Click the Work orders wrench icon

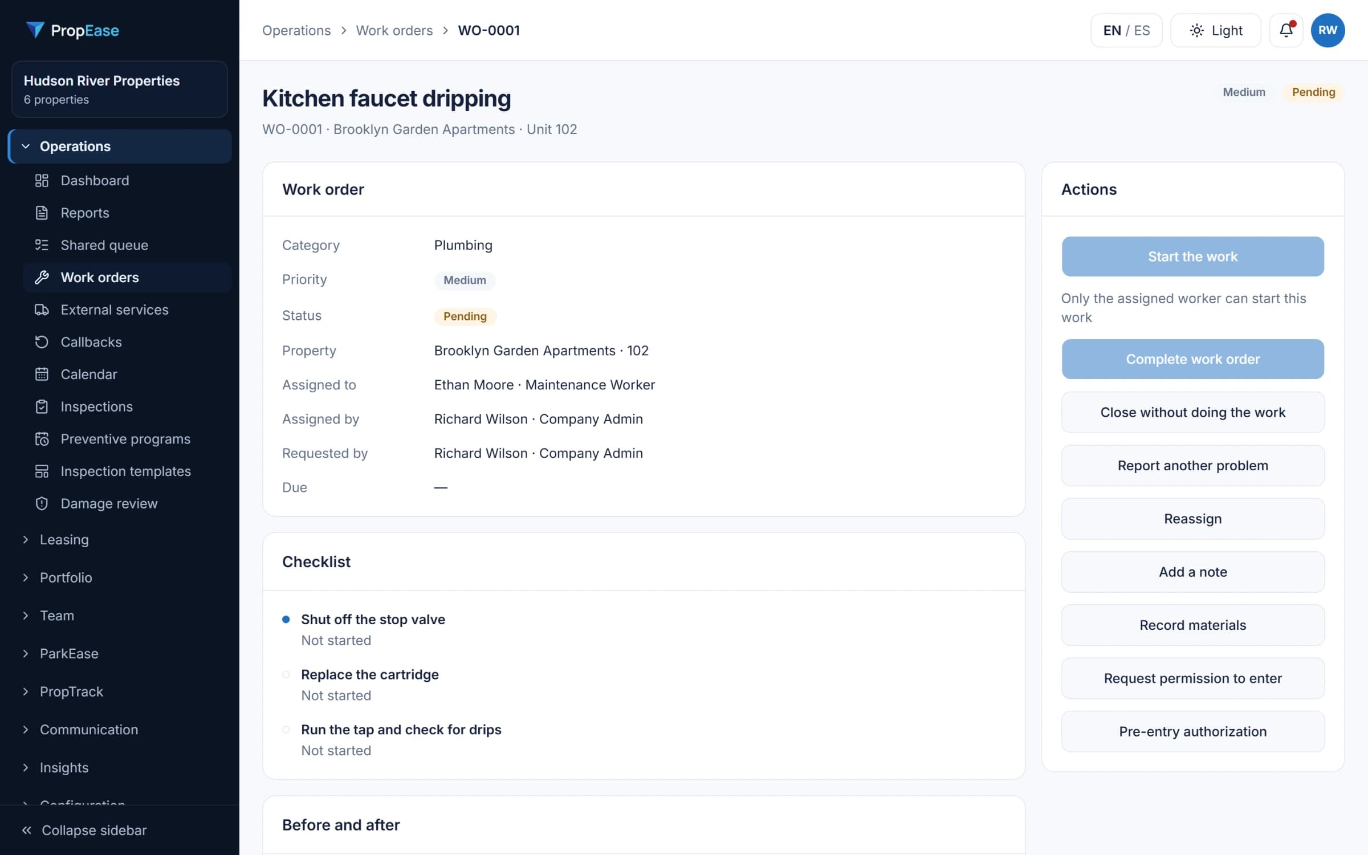42,278
